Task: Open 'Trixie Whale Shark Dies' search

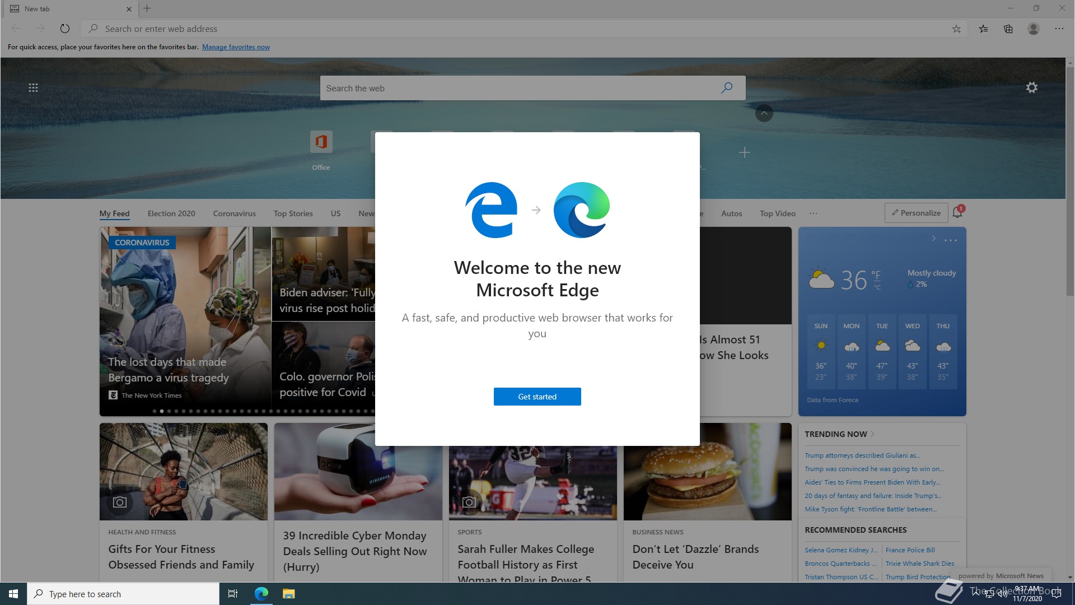Action: (x=919, y=564)
